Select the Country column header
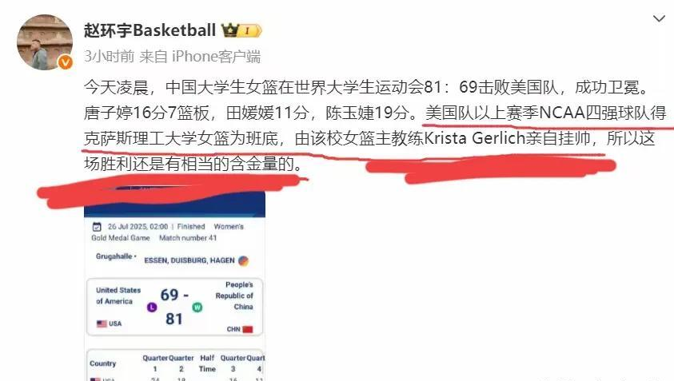The image size is (674, 381). pos(102,363)
